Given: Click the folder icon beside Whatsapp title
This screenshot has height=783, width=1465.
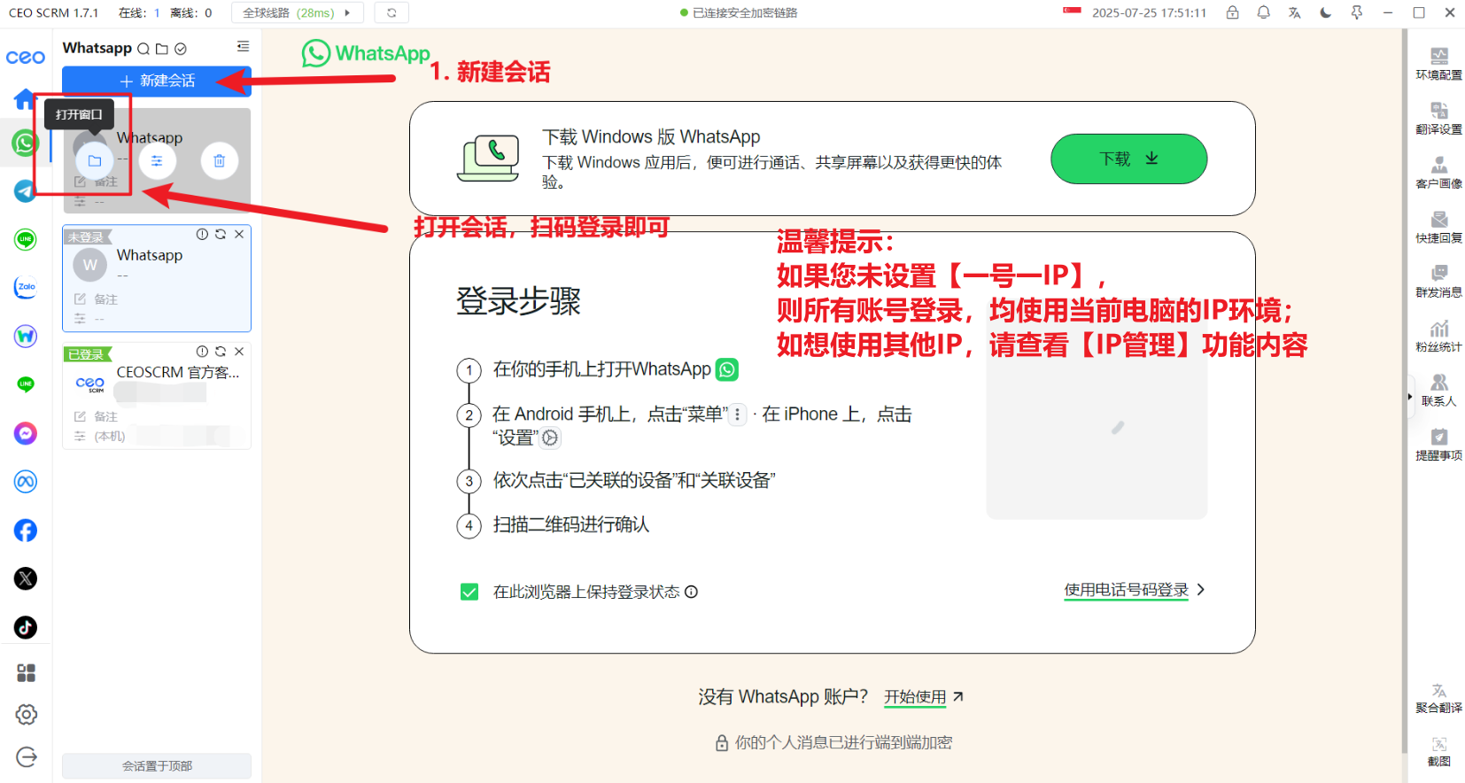Looking at the screenshot, I should pos(162,49).
